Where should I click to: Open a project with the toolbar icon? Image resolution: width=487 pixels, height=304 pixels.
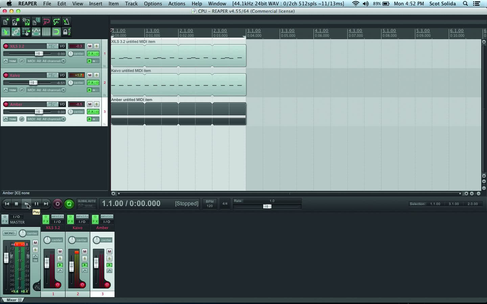point(16,22)
